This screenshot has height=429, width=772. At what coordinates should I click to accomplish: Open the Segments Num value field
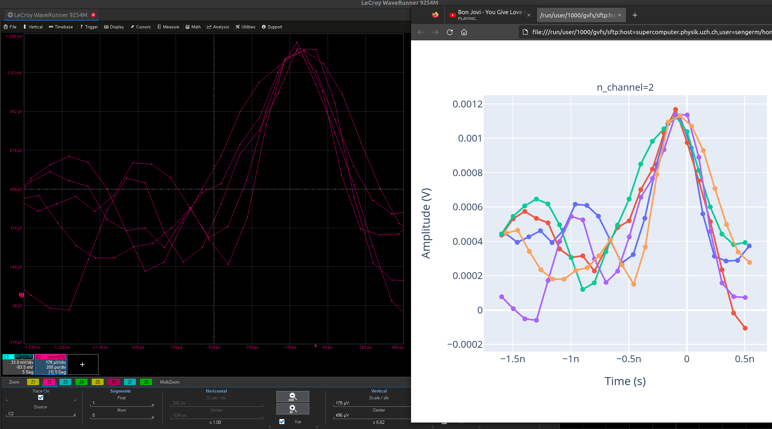pyautogui.click(x=122, y=415)
